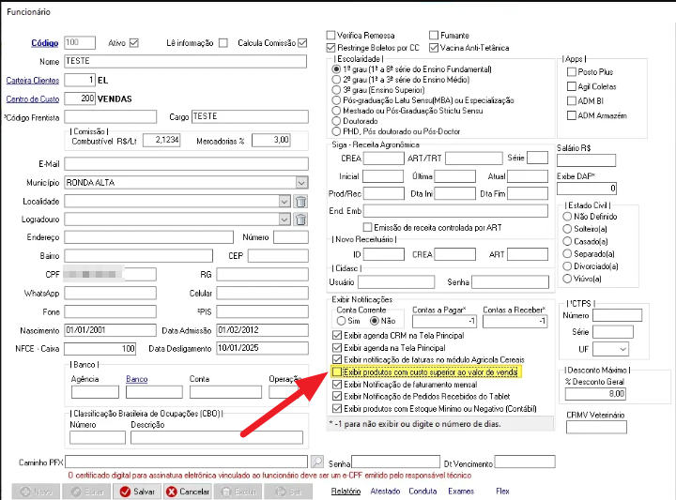Click trash icon beside Logradouro field
676x500 pixels.
click(x=301, y=220)
